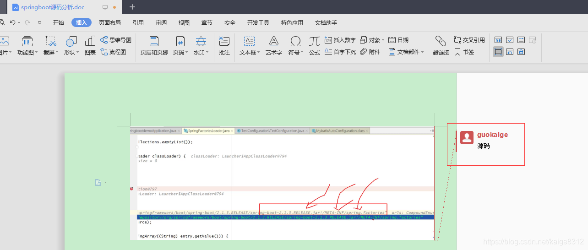Open the 特色应用 ribbon tab
This screenshot has width=588, height=250.
pyautogui.click(x=292, y=22)
